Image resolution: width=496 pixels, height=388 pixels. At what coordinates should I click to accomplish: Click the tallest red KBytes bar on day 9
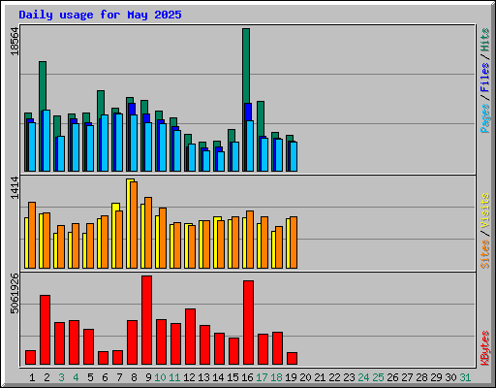pyautogui.click(x=146, y=320)
